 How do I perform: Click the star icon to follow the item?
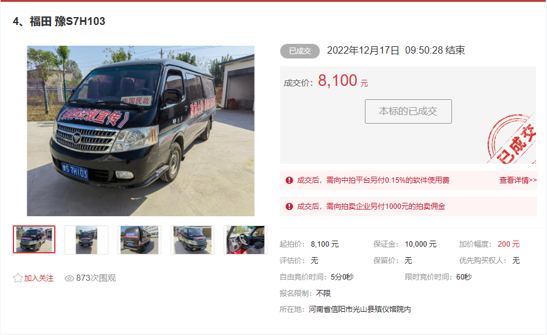(18, 278)
